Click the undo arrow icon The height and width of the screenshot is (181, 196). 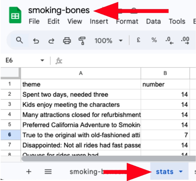[x=36, y=41]
